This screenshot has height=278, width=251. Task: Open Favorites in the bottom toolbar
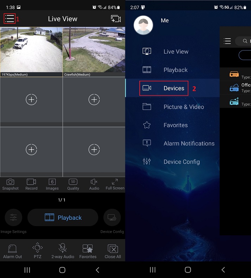88,251
